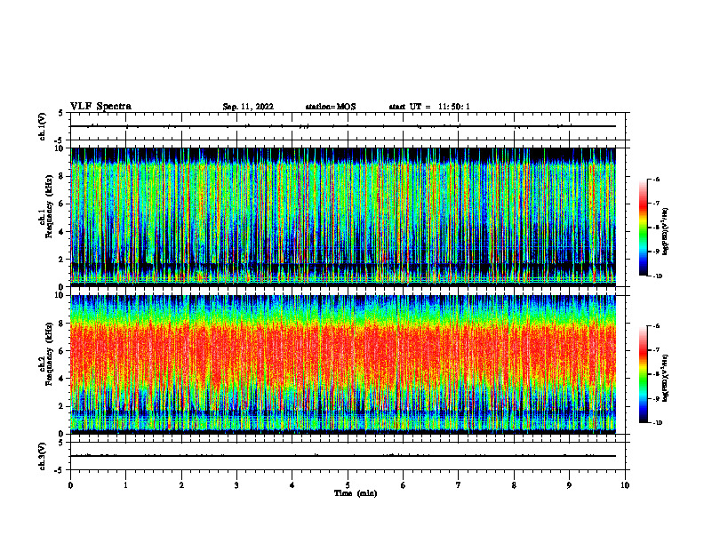The image size is (704, 544).
Task: Click the ch.2 spectrogram color bar
Action: point(643,374)
